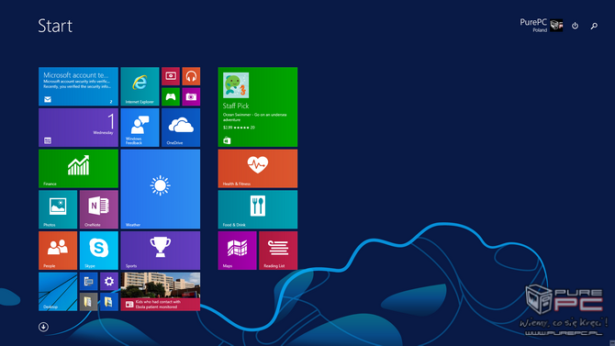Open the Maps tile

pyautogui.click(x=238, y=251)
